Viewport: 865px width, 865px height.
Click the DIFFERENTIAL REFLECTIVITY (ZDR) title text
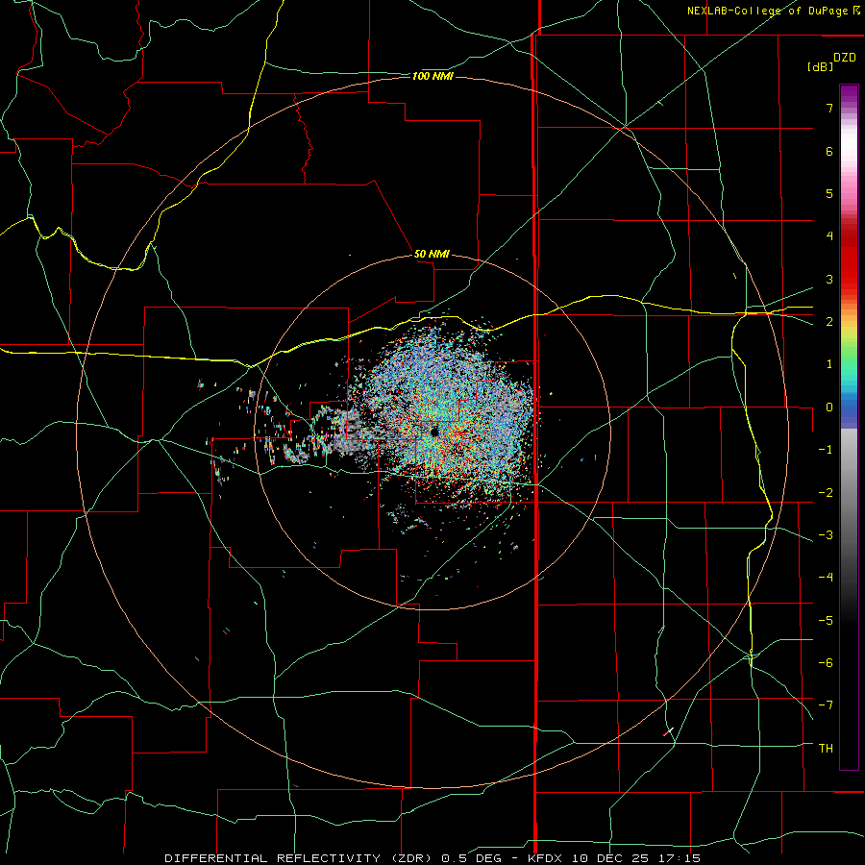pyautogui.click(x=301, y=858)
